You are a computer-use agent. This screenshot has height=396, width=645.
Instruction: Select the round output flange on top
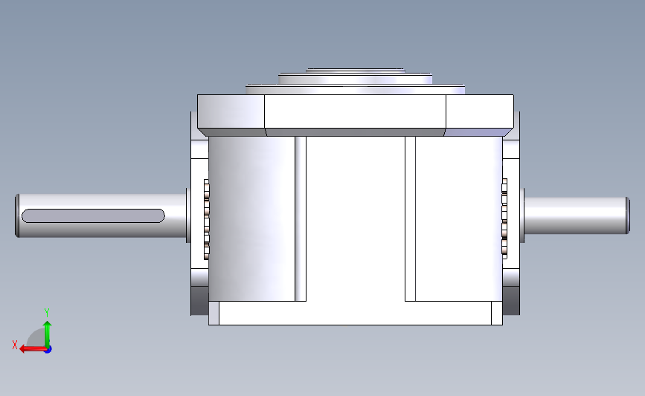(x=356, y=81)
